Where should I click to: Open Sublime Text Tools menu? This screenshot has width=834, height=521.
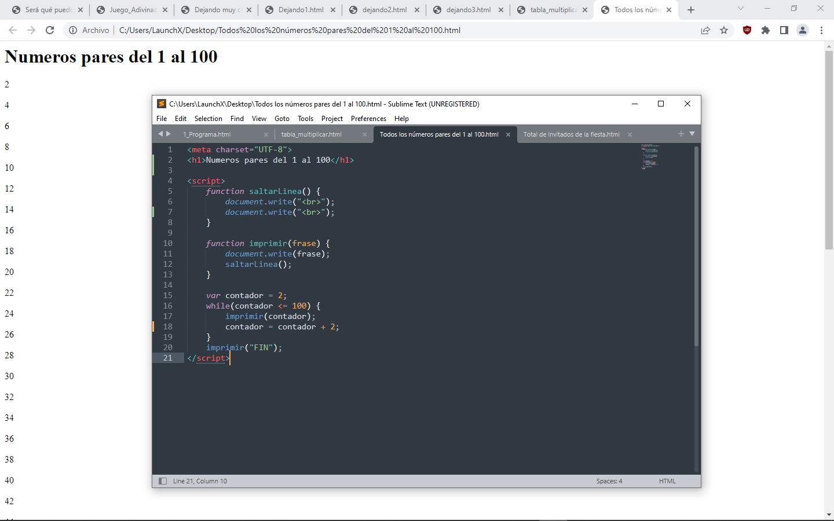(305, 119)
